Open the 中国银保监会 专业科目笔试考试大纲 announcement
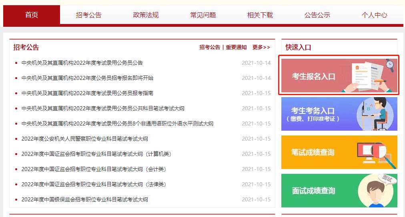The image size is (405, 217). coord(85,199)
